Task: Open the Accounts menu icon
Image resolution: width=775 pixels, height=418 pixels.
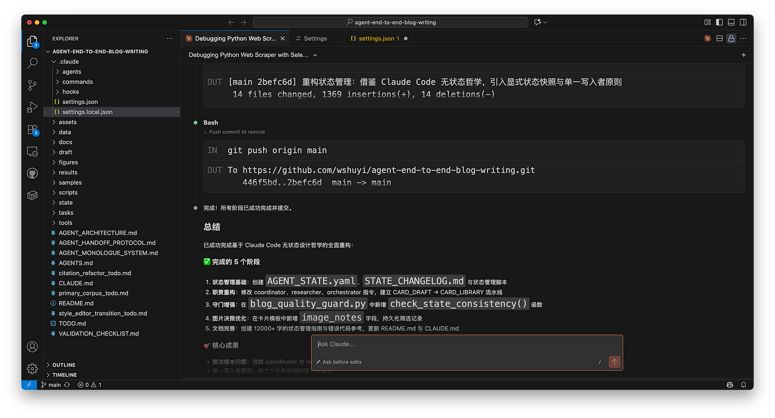Action: click(32, 347)
